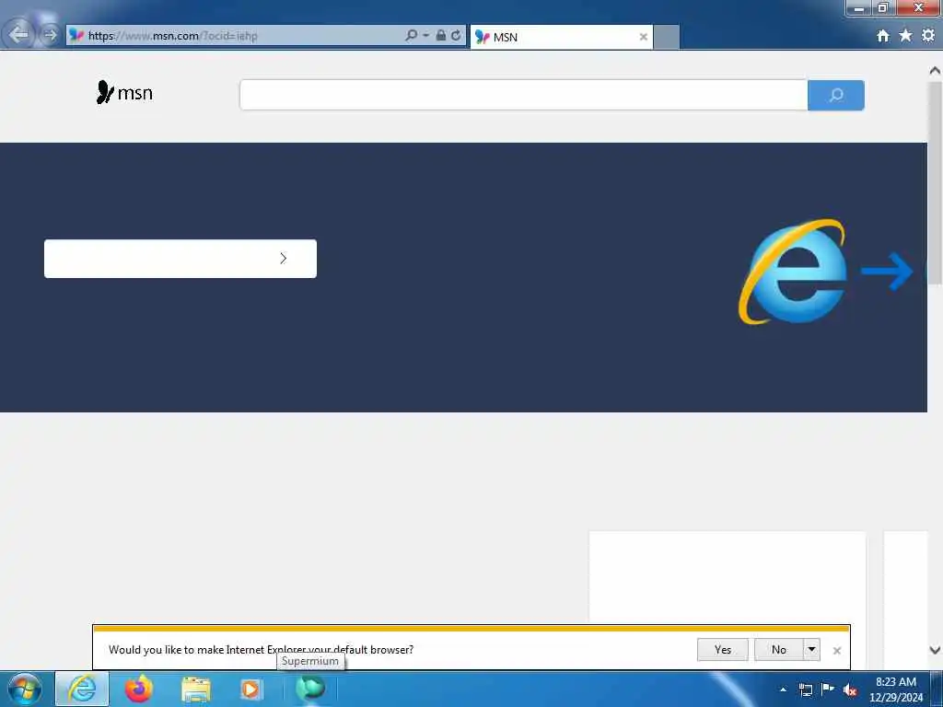The height and width of the screenshot is (707, 943).
Task: Open the clock showing 8:23 AM
Action: (895, 690)
